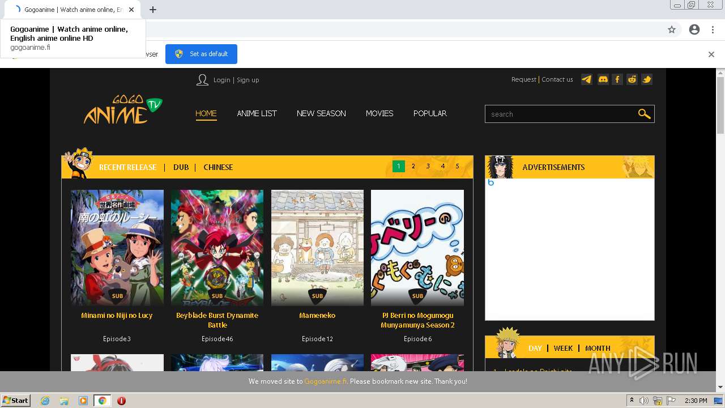Dismiss the default browser notification bar
The height and width of the screenshot is (408, 725).
(x=711, y=54)
